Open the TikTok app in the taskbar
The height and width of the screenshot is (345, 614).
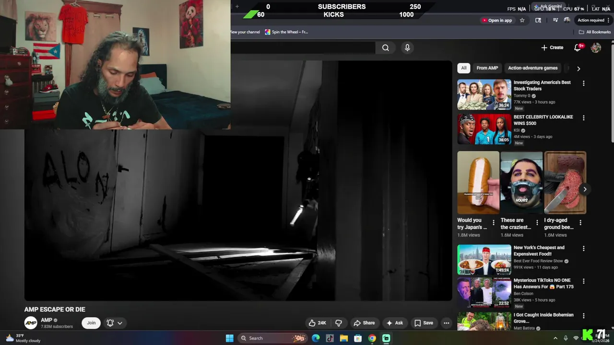point(330,338)
